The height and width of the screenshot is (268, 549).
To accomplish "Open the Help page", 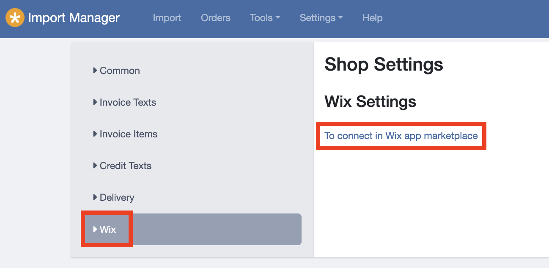I will [x=373, y=18].
